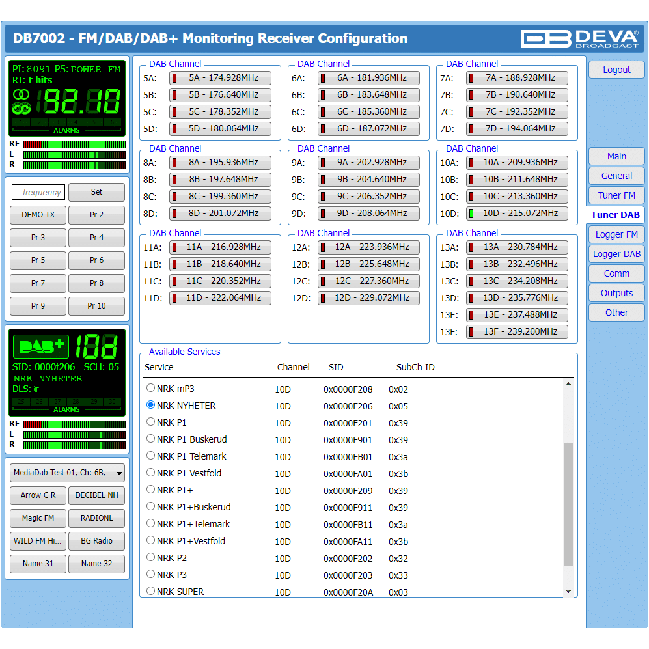
Task: Click the red indicator on channel 13F
Action: pos(471,332)
